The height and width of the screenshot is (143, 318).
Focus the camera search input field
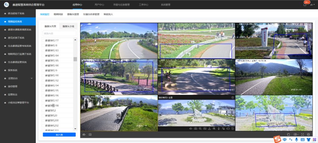59,33
